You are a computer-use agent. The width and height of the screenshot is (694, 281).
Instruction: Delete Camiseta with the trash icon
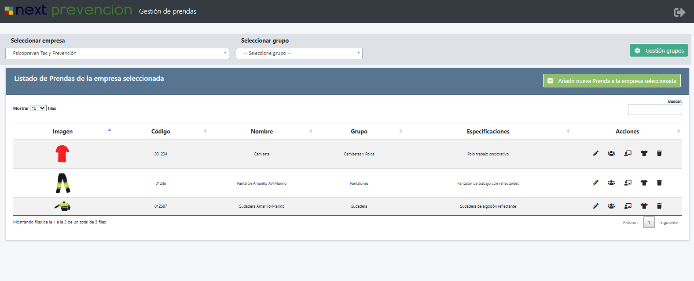click(x=659, y=154)
